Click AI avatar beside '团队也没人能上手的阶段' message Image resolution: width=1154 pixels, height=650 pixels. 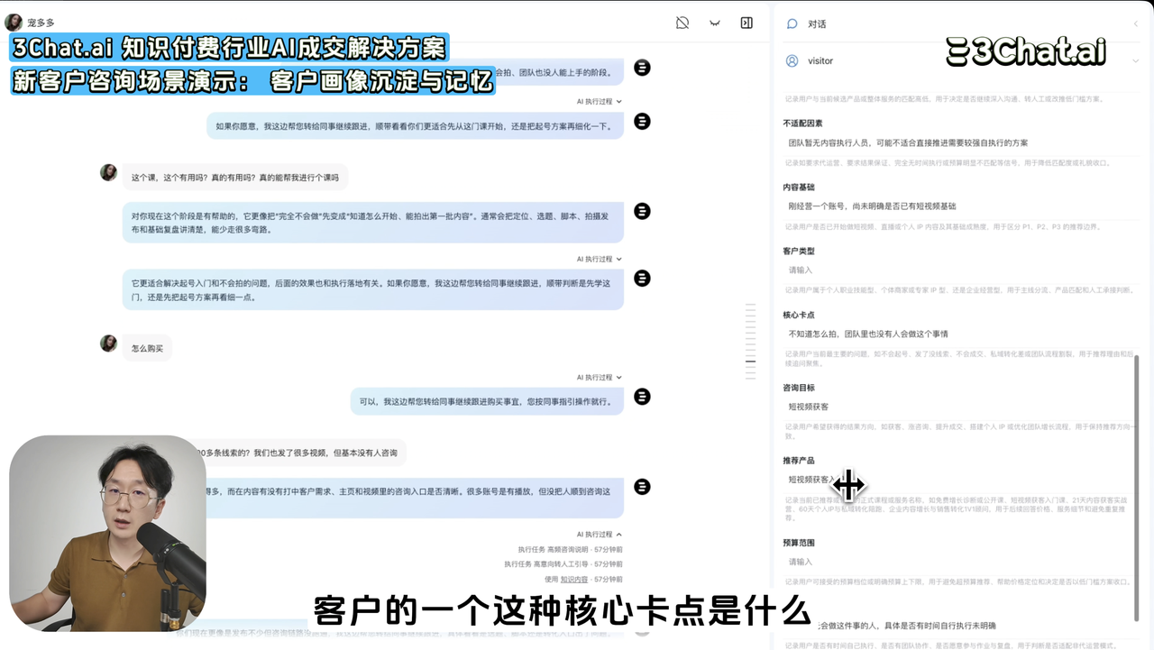pyautogui.click(x=642, y=68)
